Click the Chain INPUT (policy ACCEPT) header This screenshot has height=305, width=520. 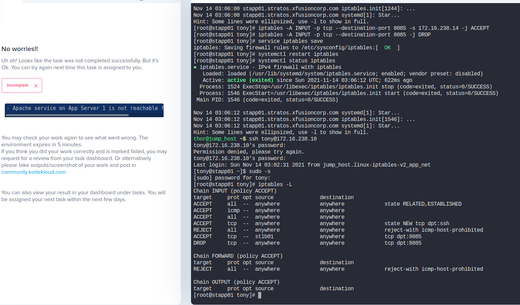click(235, 191)
